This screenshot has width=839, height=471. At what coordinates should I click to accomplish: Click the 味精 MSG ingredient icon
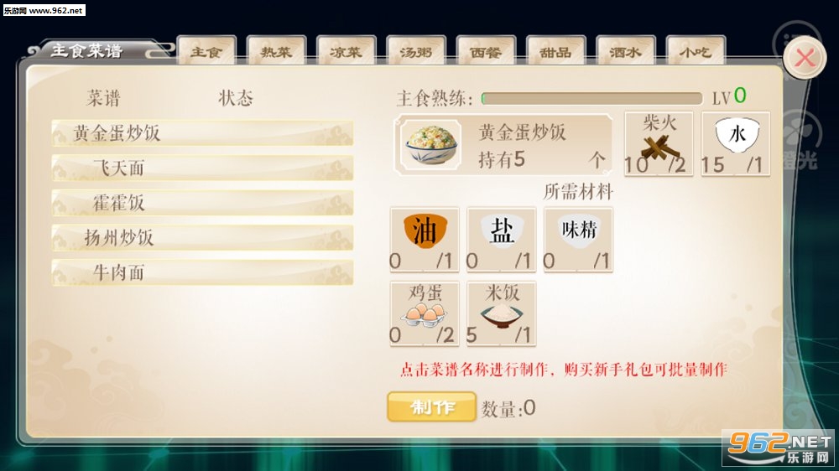(x=578, y=230)
